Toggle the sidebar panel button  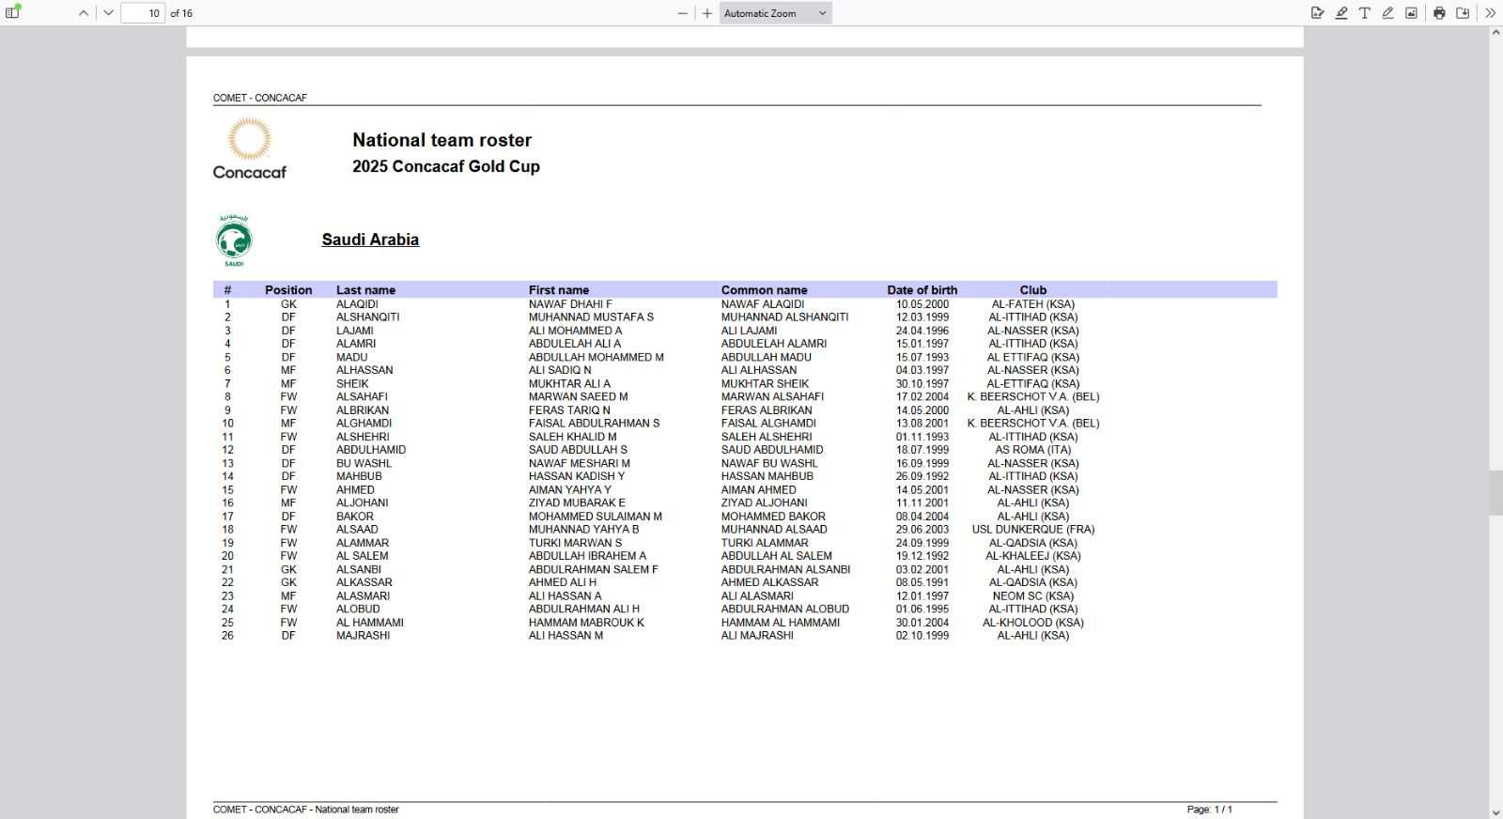(13, 13)
